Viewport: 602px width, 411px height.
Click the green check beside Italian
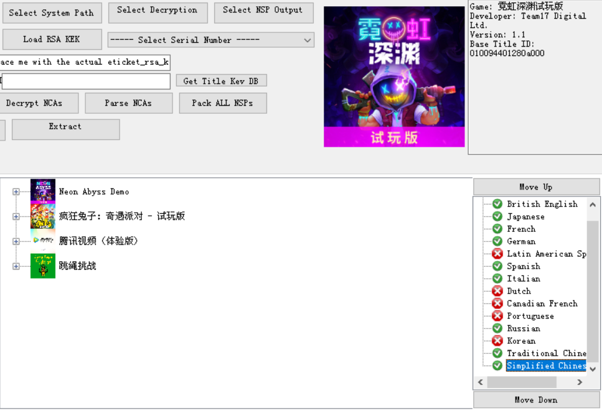coord(497,279)
